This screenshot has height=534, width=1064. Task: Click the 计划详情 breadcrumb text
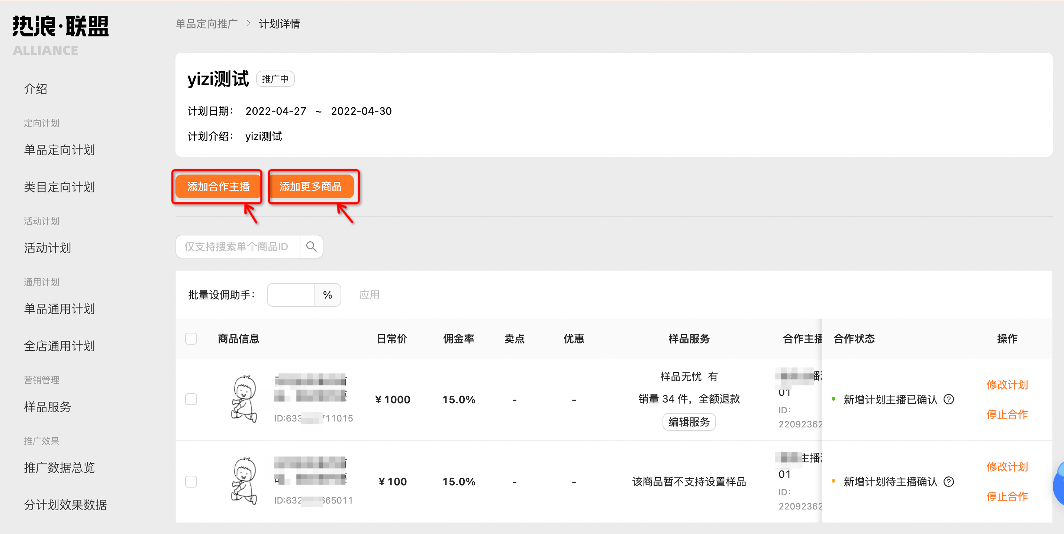coord(280,23)
